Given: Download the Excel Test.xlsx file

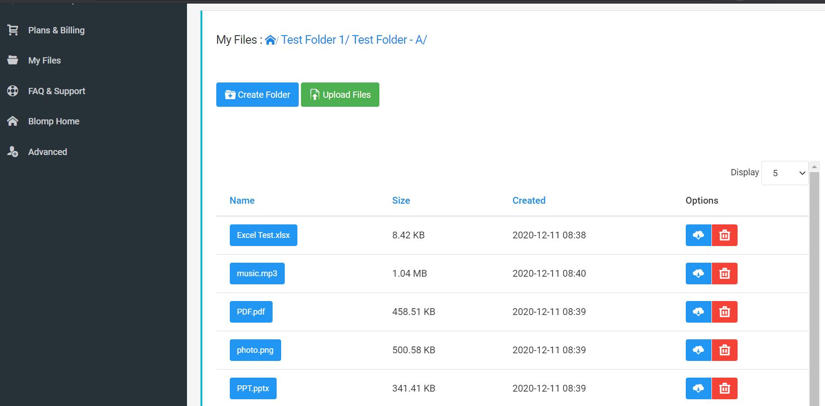Looking at the screenshot, I should [698, 235].
